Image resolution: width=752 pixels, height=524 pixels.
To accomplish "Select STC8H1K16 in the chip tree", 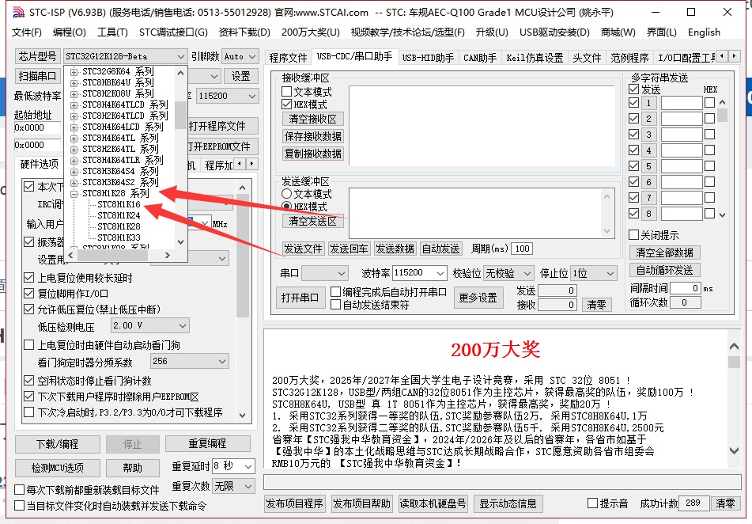I will pos(119,204).
